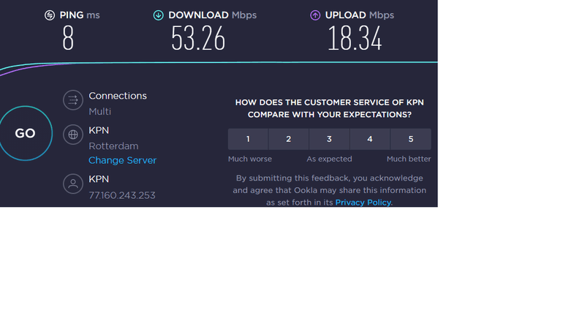Click the Much better label
This screenshot has width=585, height=329.
[409, 159]
